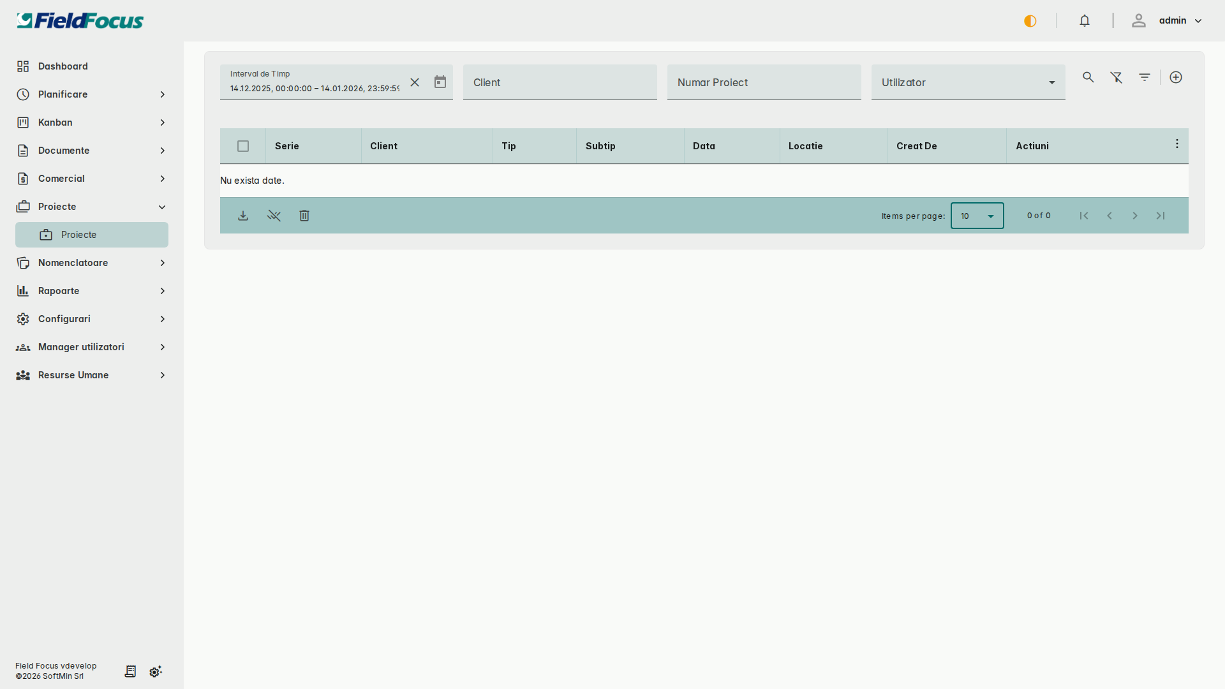Image resolution: width=1225 pixels, height=689 pixels.
Task: Open the Rapoarte menu item
Action: point(91,290)
